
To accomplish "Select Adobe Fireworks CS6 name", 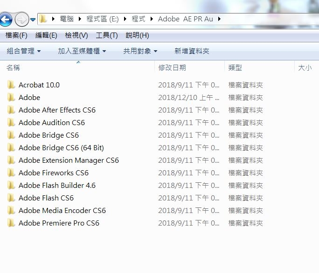I will click(x=54, y=173).
